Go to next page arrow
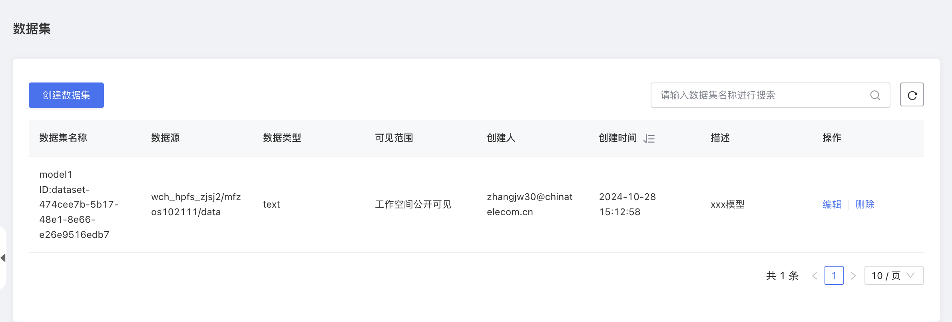This screenshot has width=952, height=322. point(853,276)
